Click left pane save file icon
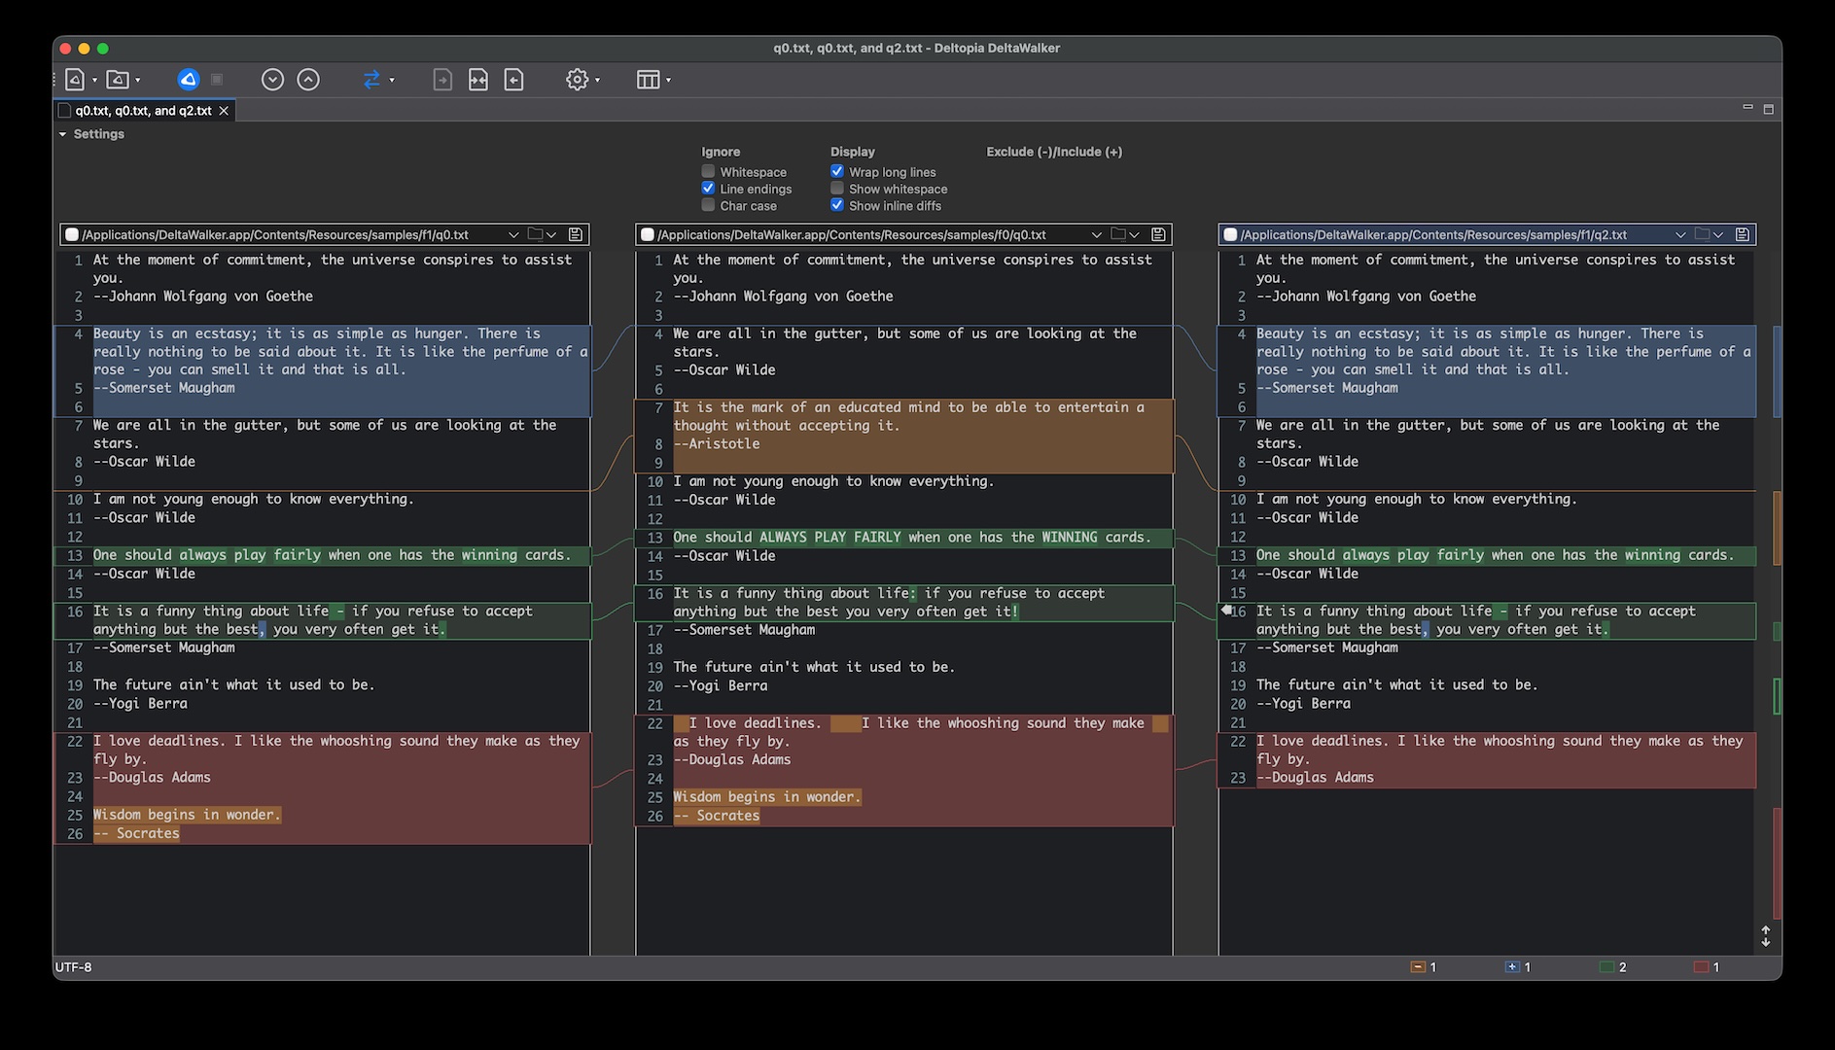The height and width of the screenshot is (1050, 1835). [x=576, y=234]
